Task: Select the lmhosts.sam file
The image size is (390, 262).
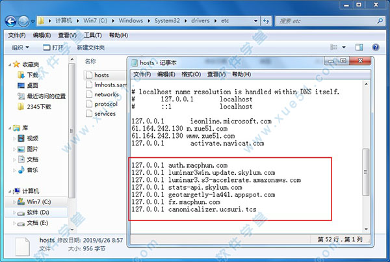Action: (106, 85)
